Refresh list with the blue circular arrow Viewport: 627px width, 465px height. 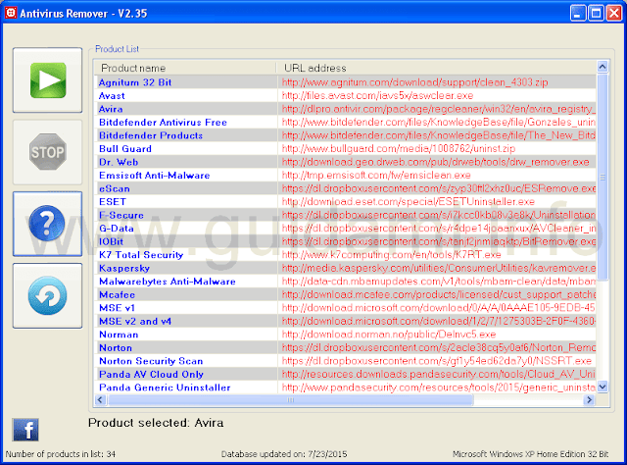pyautogui.click(x=48, y=296)
